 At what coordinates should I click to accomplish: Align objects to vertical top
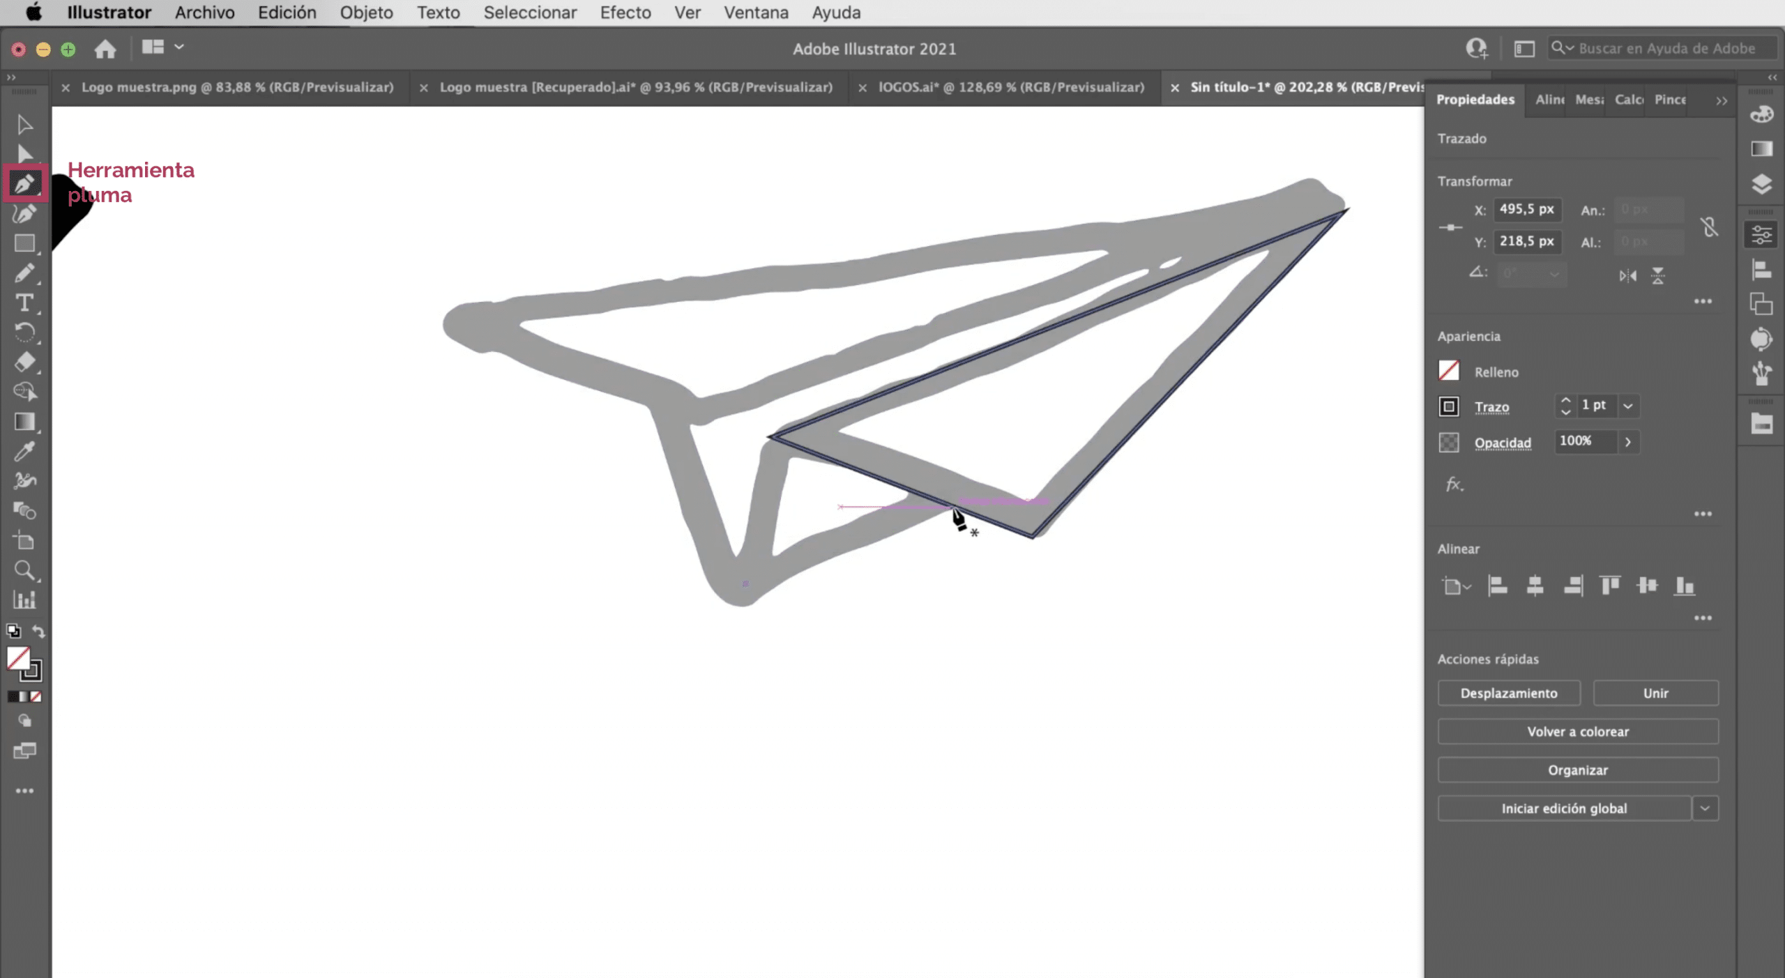pos(1610,586)
